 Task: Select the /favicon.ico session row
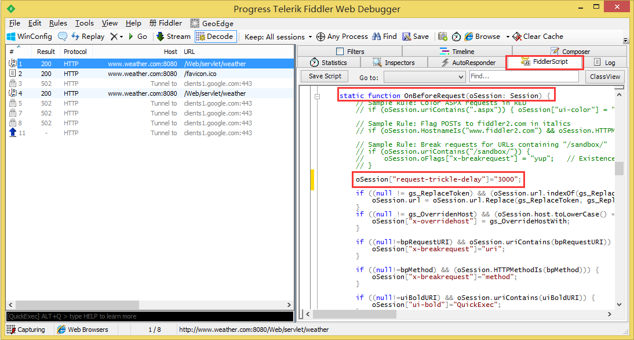[x=150, y=74]
